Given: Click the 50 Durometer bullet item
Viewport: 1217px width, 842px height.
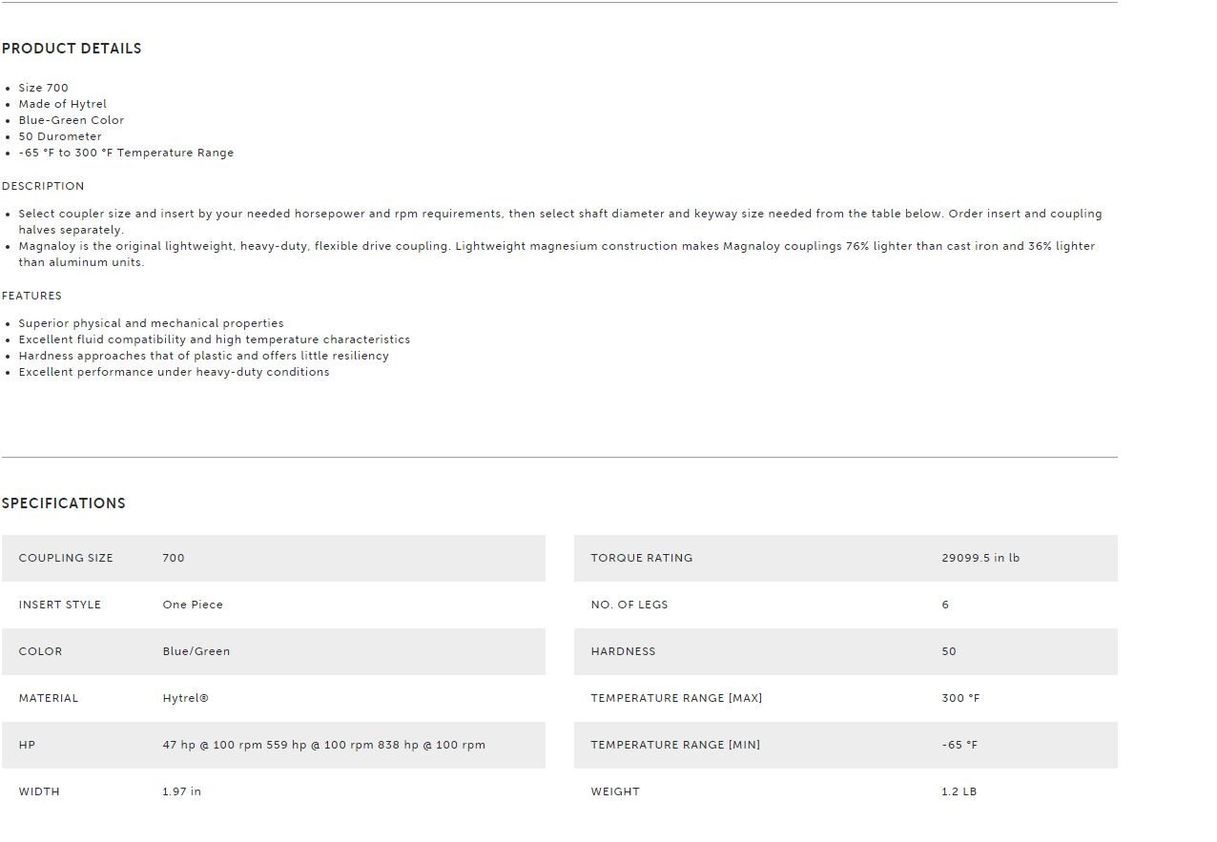Looking at the screenshot, I should coord(59,136).
